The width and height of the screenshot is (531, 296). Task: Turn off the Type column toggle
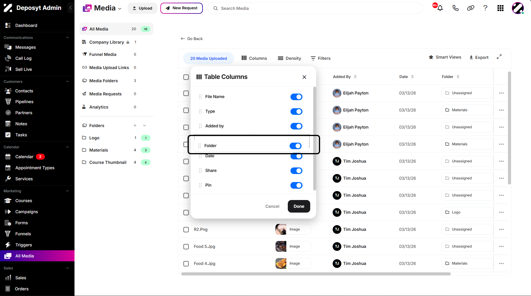[x=296, y=112]
